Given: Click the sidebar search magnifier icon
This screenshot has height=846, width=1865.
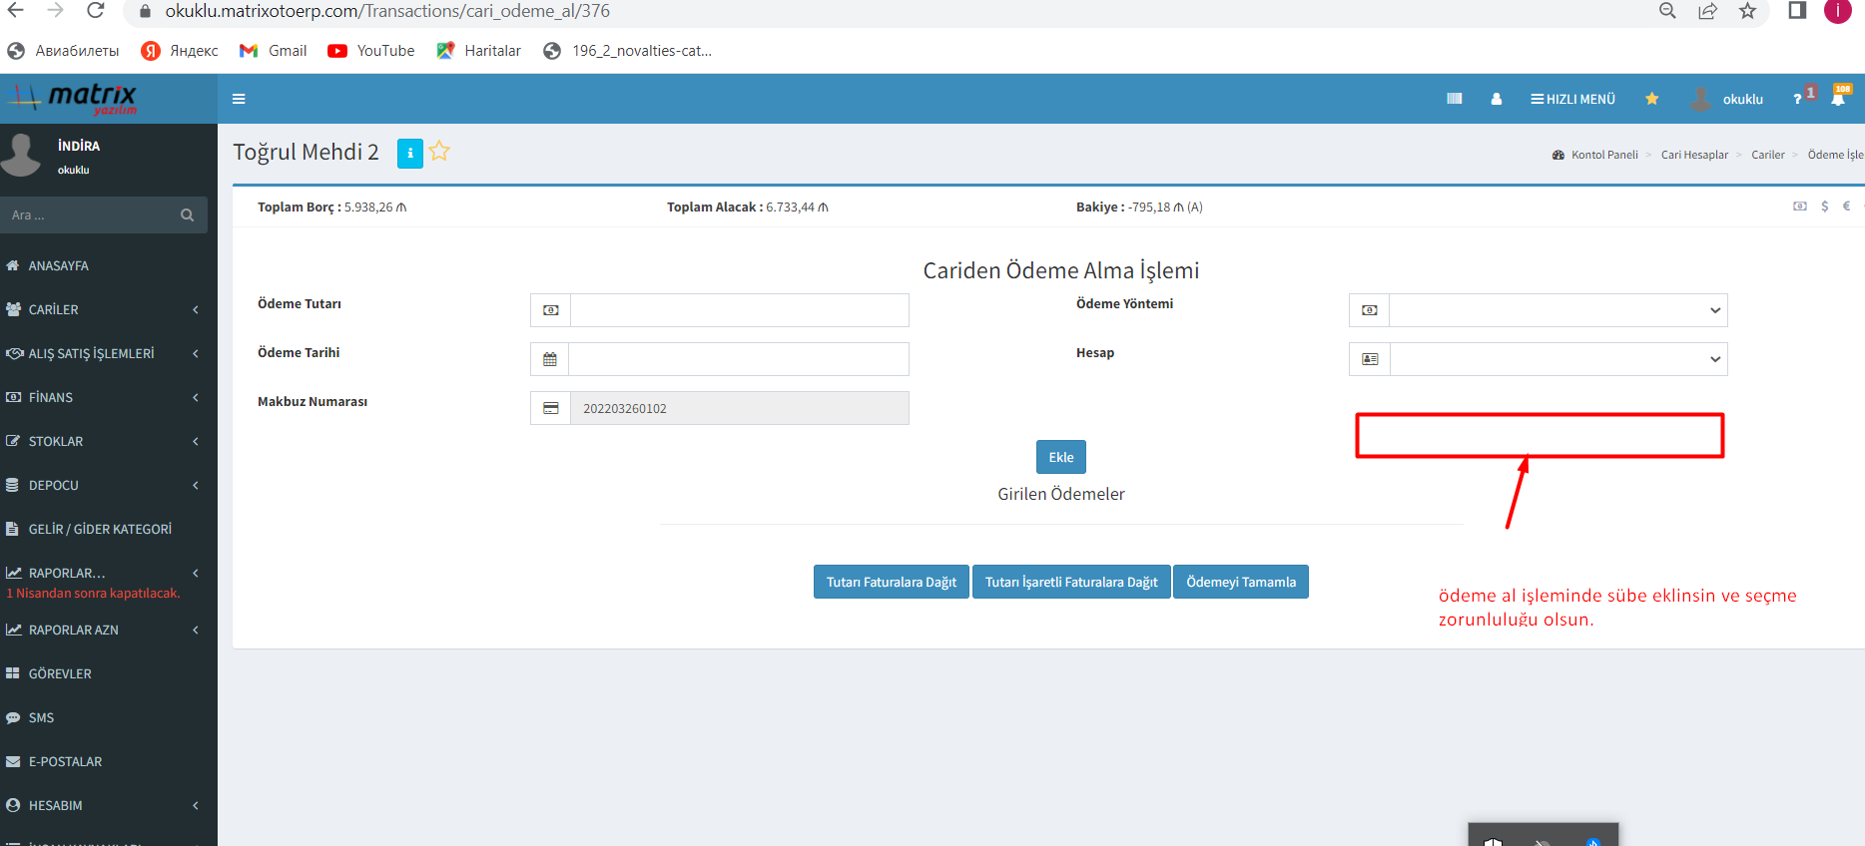Looking at the screenshot, I should [187, 215].
